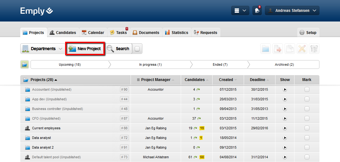Click the show arrow for Accountant project
This screenshot has height=162, width=340.
[285, 90]
